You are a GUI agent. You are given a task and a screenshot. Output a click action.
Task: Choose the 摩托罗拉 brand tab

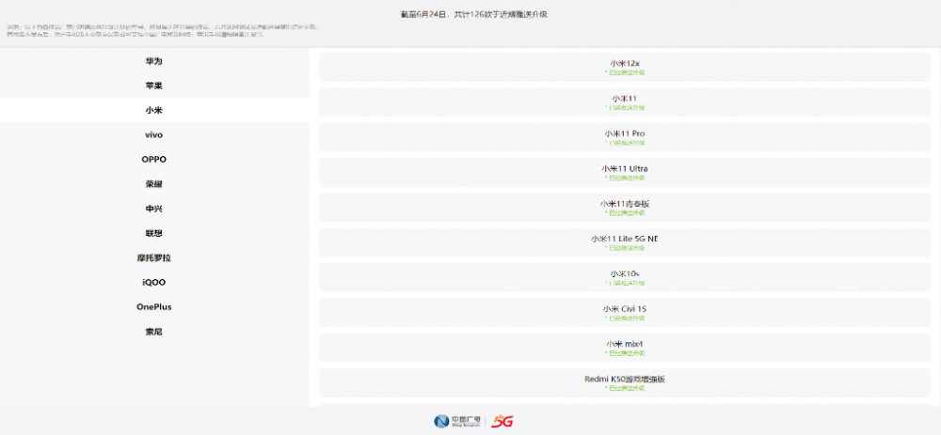tap(154, 257)
